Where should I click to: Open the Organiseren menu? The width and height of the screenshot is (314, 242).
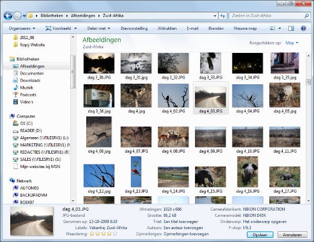22,28
